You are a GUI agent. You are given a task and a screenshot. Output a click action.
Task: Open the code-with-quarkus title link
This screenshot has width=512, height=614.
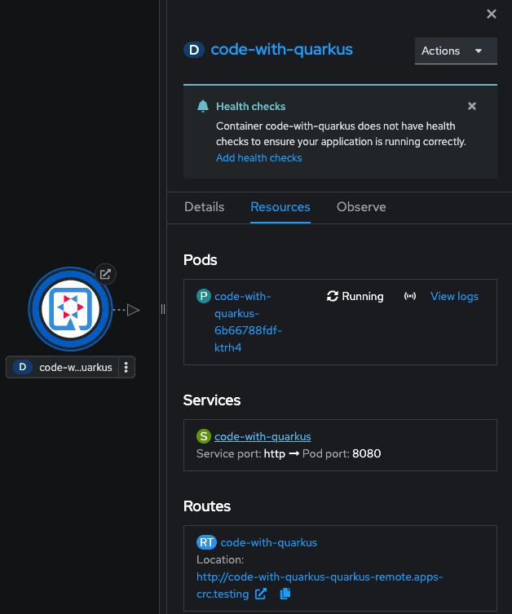(281, 50)
